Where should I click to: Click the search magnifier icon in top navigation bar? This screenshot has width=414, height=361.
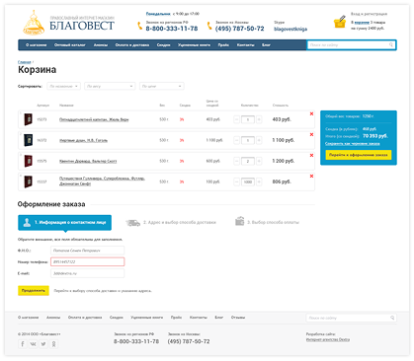point(391,44)
